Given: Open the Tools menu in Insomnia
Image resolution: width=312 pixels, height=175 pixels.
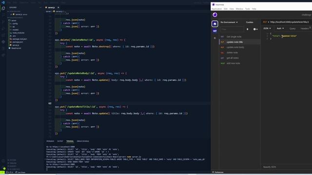Looking at the screenshot, I should (247, 9).
